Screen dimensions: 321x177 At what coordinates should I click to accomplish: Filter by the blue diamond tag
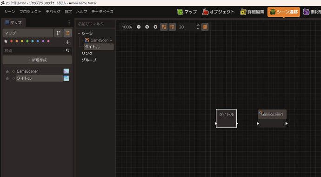(x=38, y=41)
